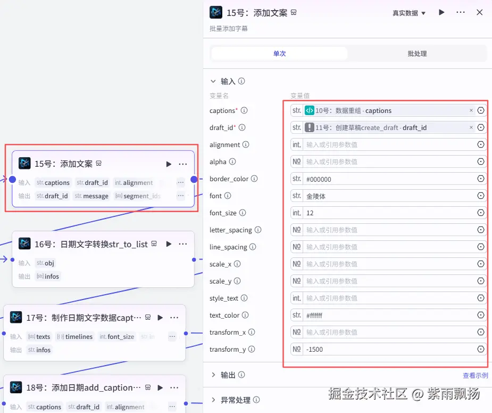Change the str type selector for captions
This screenshot has height=413, width=492.
pyautogui.click(x=296, y=110)
